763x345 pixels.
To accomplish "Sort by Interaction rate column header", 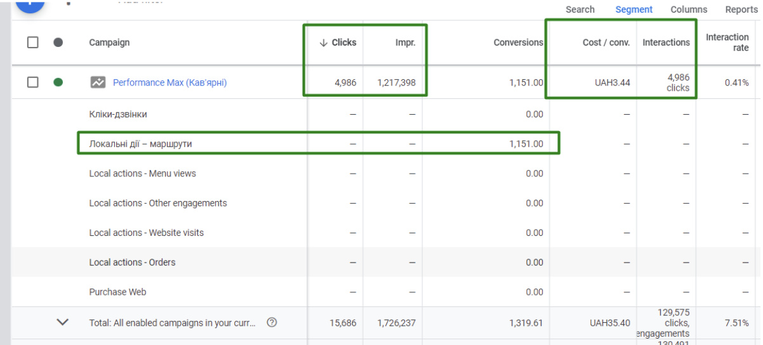I will coord(727,42).
